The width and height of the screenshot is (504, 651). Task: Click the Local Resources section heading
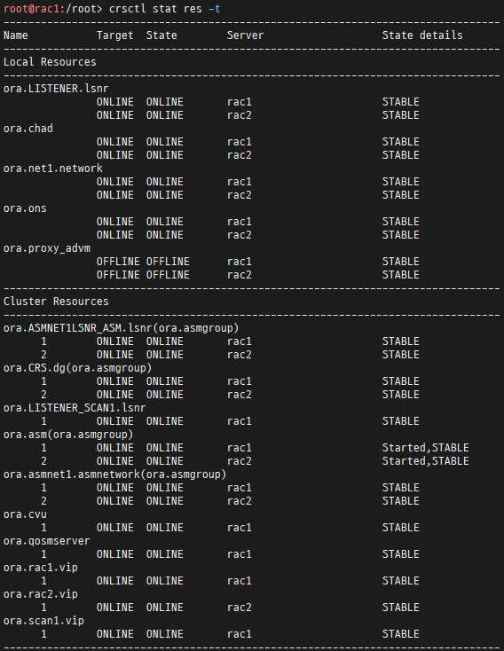click(x=50, y=62)
